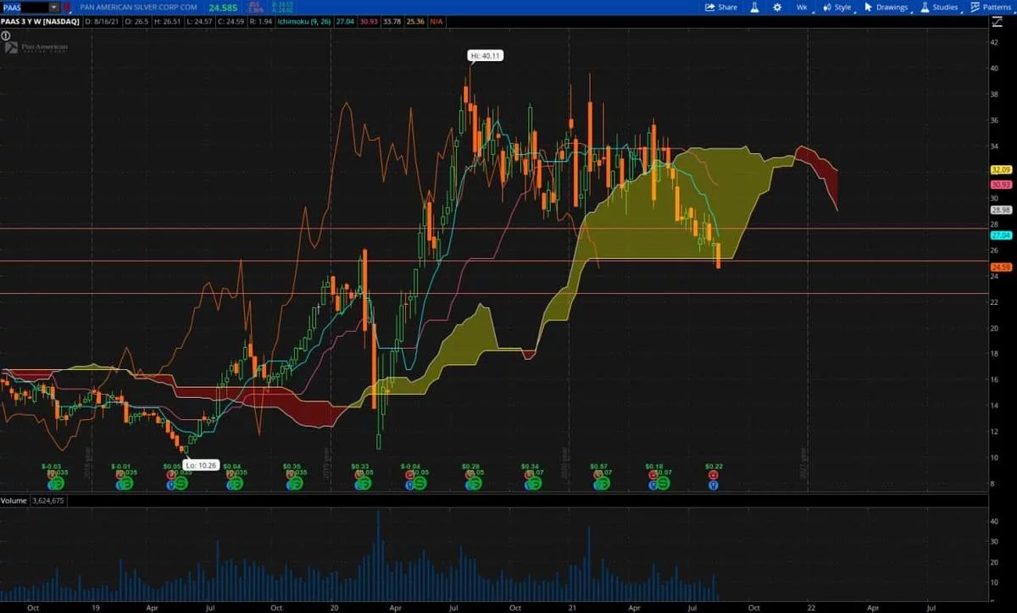Click the Hi: 40.11 price bubble
The image size is (1017, 613).
[x=485, y=57]
